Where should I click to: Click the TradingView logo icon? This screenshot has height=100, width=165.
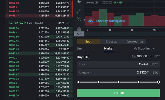[x=91, y=21]
